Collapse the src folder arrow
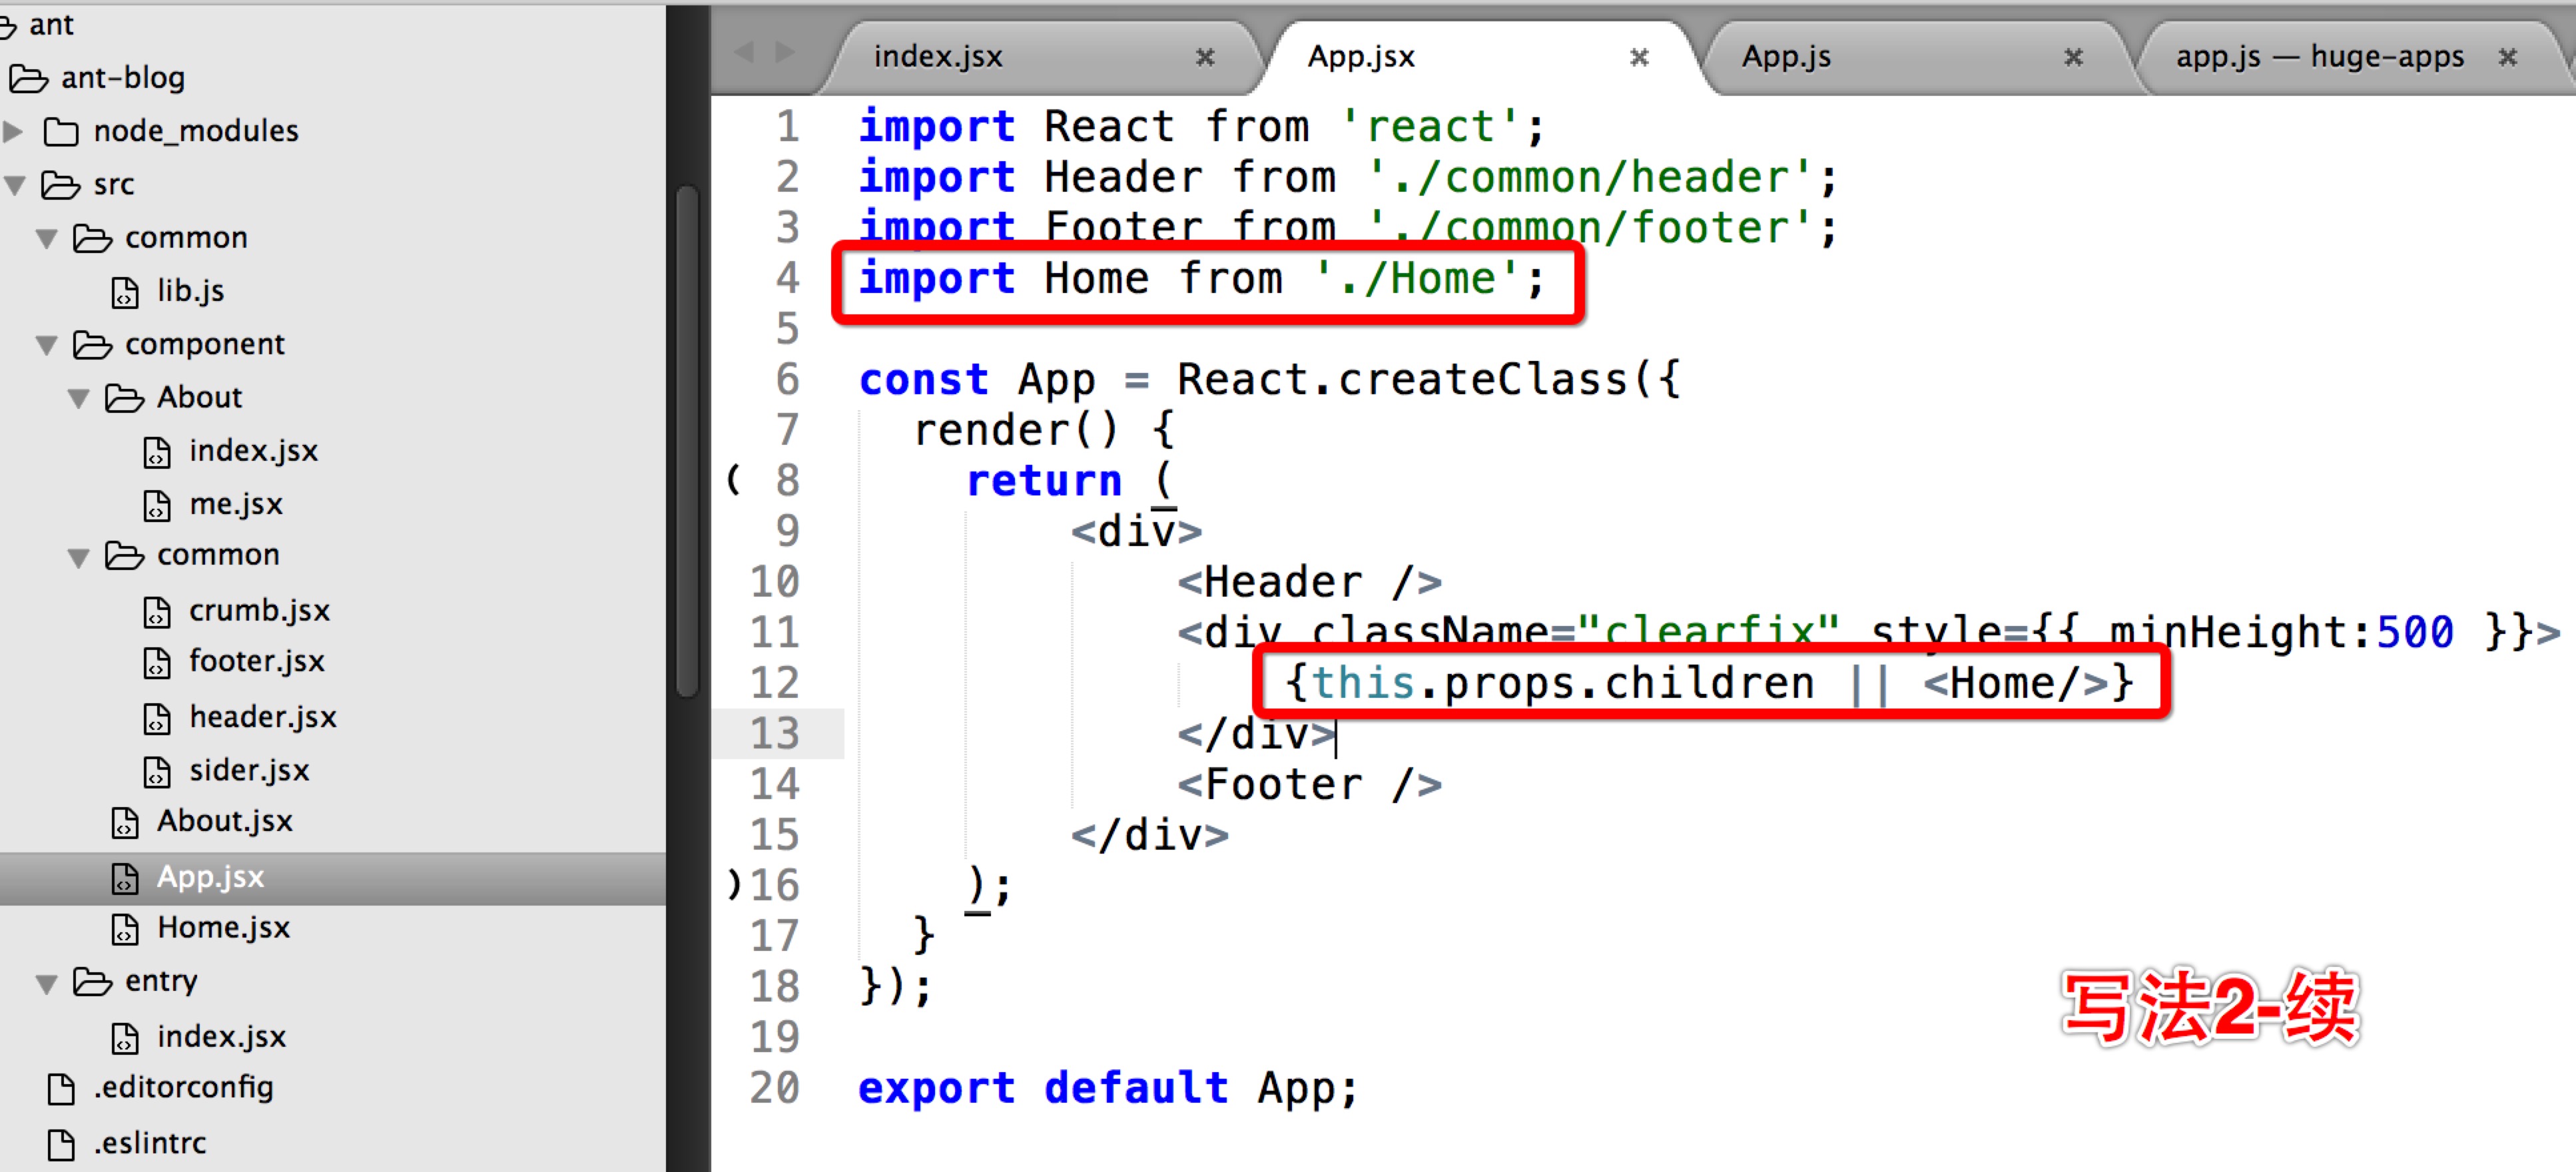 pyautogui.click(x=15, y=185)
